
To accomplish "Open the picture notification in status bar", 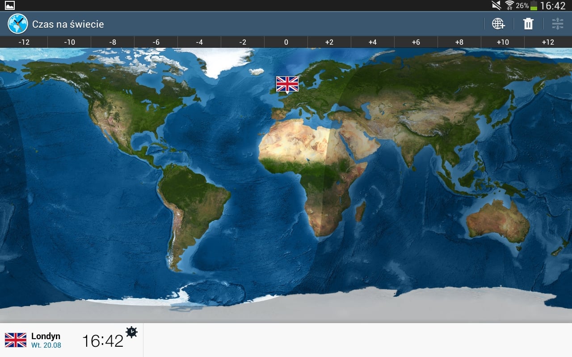I will (x=9, y=5).
